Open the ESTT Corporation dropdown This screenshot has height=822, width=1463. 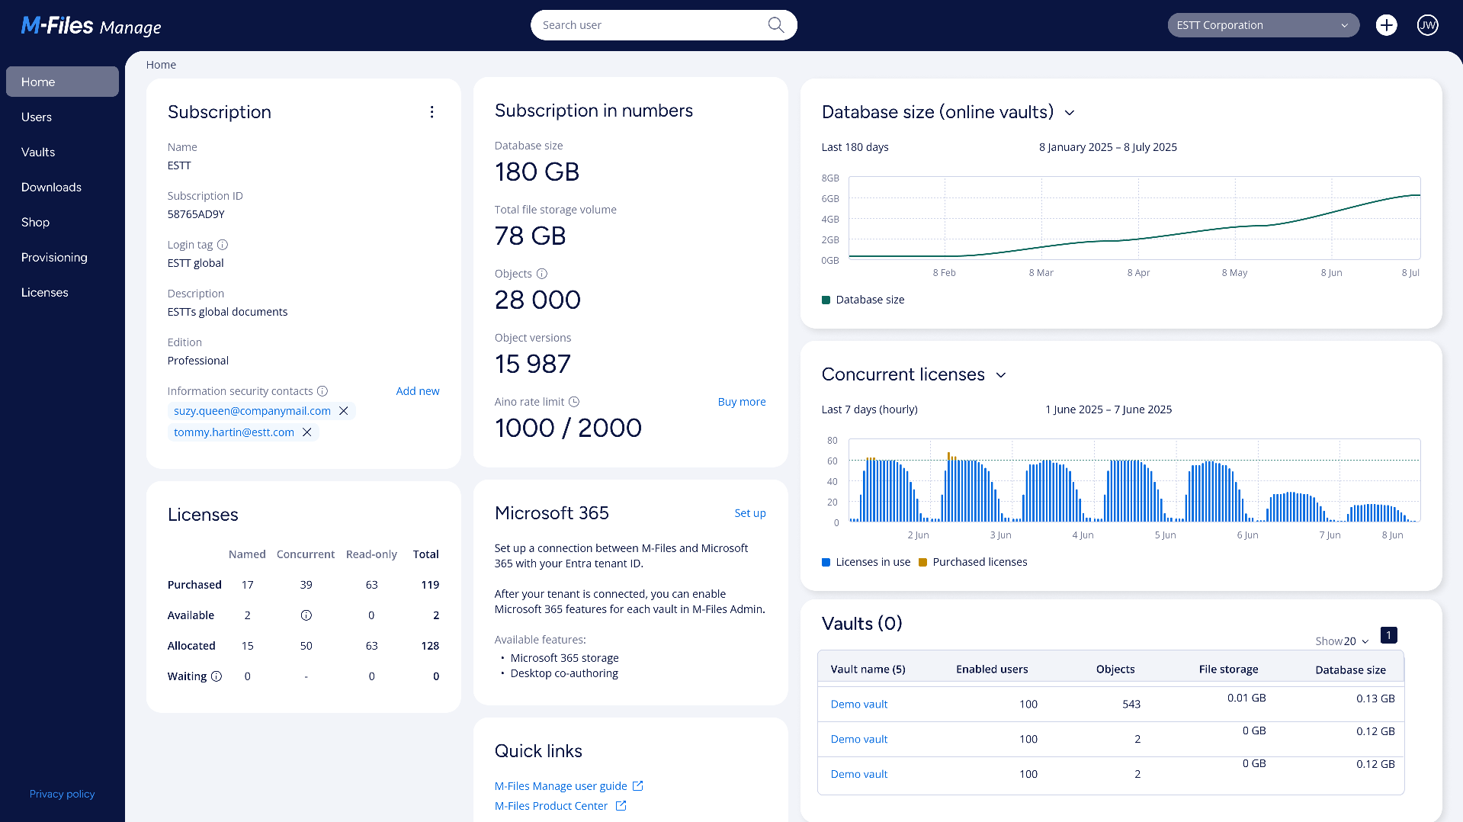1262,25
